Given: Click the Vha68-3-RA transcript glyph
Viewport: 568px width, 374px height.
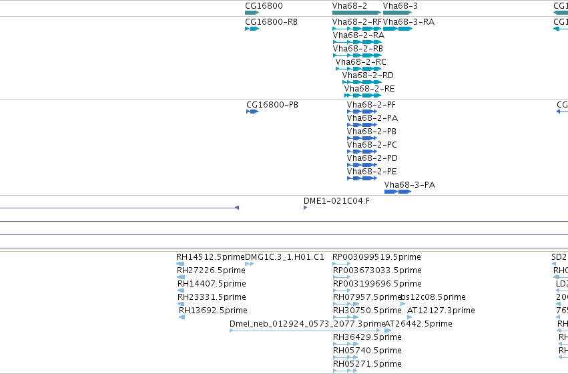Looking at the screenshot, I should pyautogui.click(x=398, y=29).
